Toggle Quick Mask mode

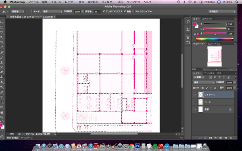(x=2, y=132)
